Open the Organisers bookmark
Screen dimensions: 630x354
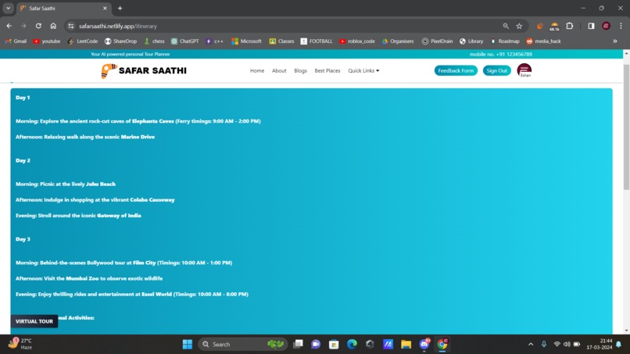coord(398,41)
